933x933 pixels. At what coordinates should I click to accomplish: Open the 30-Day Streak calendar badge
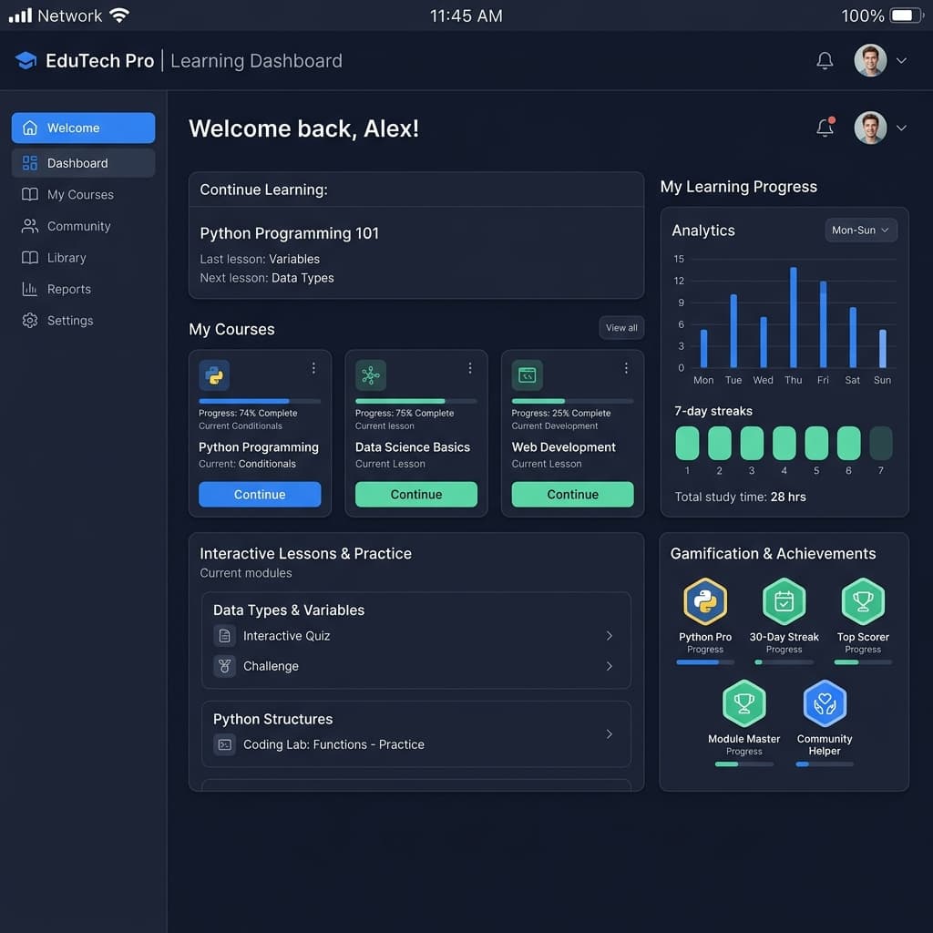click(784, 601)
